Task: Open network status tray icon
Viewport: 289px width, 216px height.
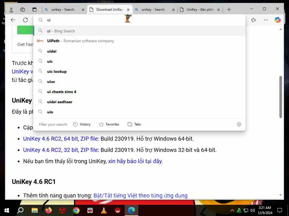Action: click(246, 210)
